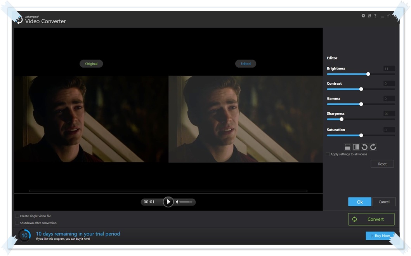
Task: Click the volume level slider
Action: point(186,202)
